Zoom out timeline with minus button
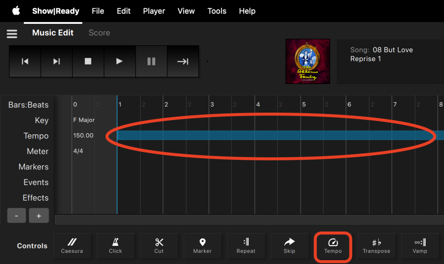 pyautogui.click(x=17, y=215)
